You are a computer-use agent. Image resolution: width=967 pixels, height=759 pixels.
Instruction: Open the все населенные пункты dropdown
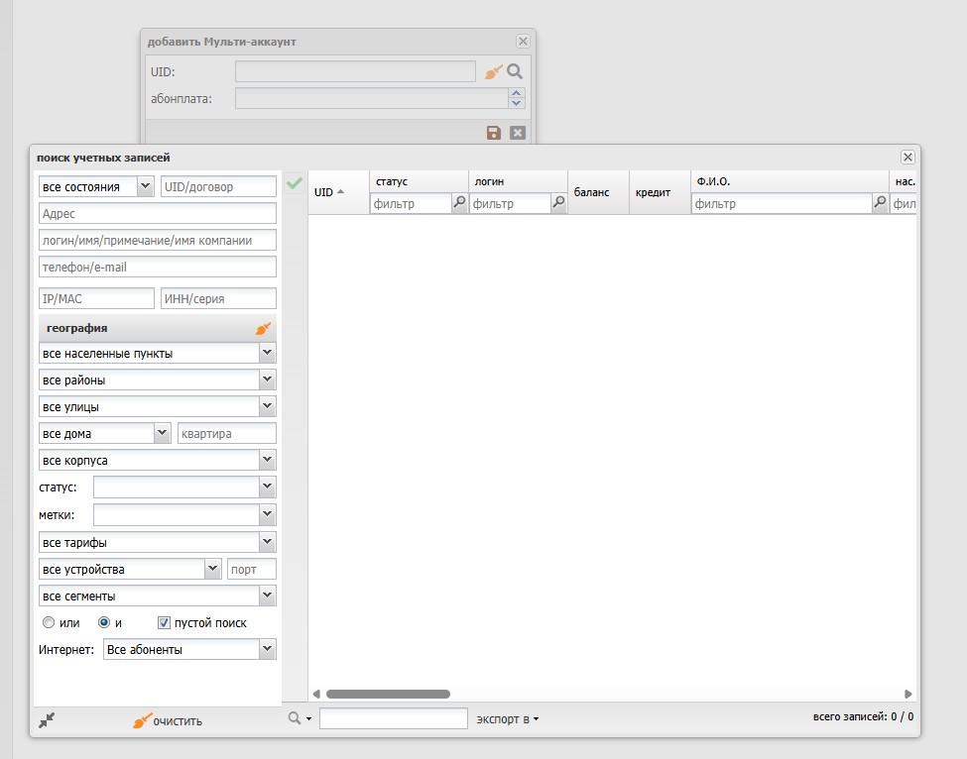266,353
